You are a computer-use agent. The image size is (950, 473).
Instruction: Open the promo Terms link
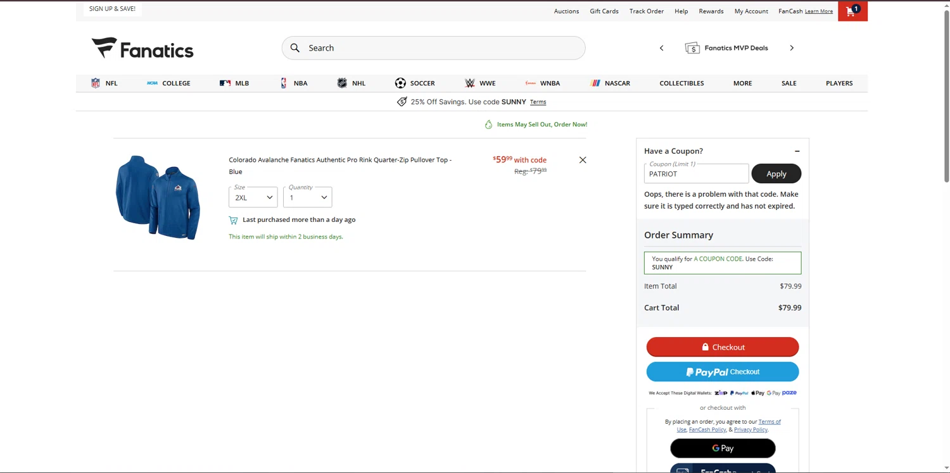(x=538, y=102)
